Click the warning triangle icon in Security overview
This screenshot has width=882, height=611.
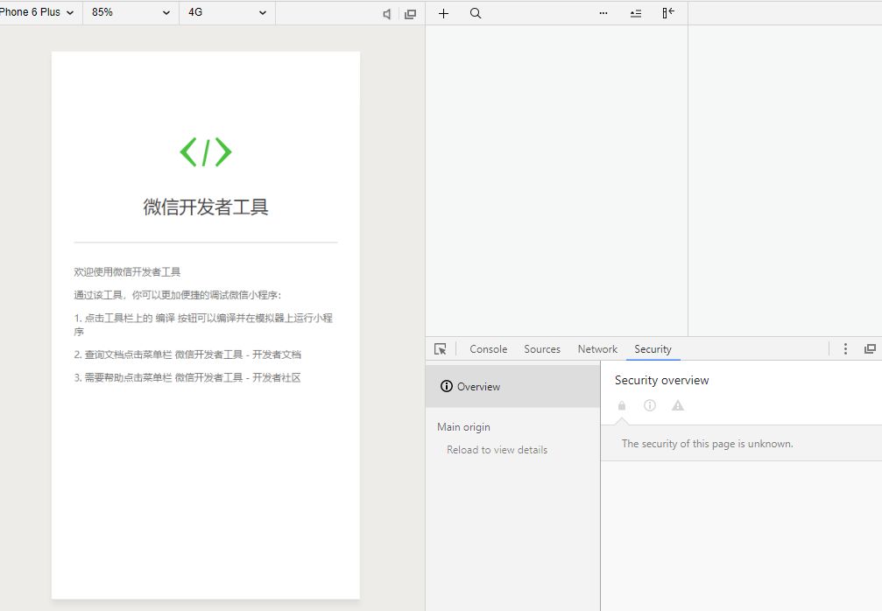coord(678,405)
